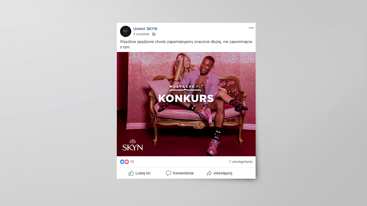Click the Unimil SKYN profile picture
Image resolution: width=367 pixels, height=206 pixels.
click(126, 31)
